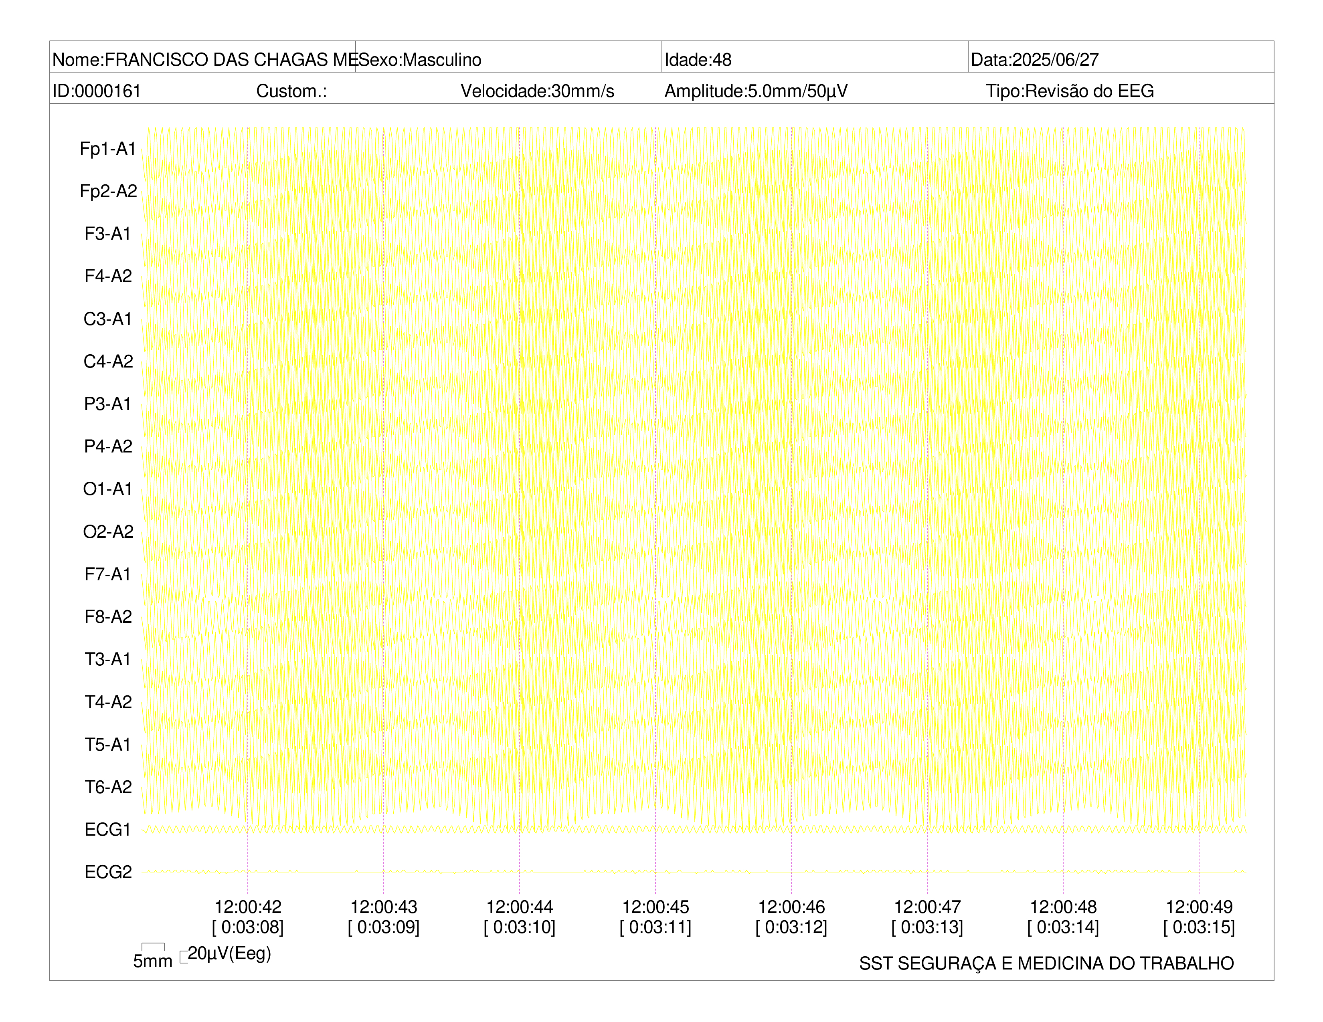The width and height of the screenshot is (1323, 1022).
Task: Click the 12:00:49 time marker
Action: click(1199, 907)
